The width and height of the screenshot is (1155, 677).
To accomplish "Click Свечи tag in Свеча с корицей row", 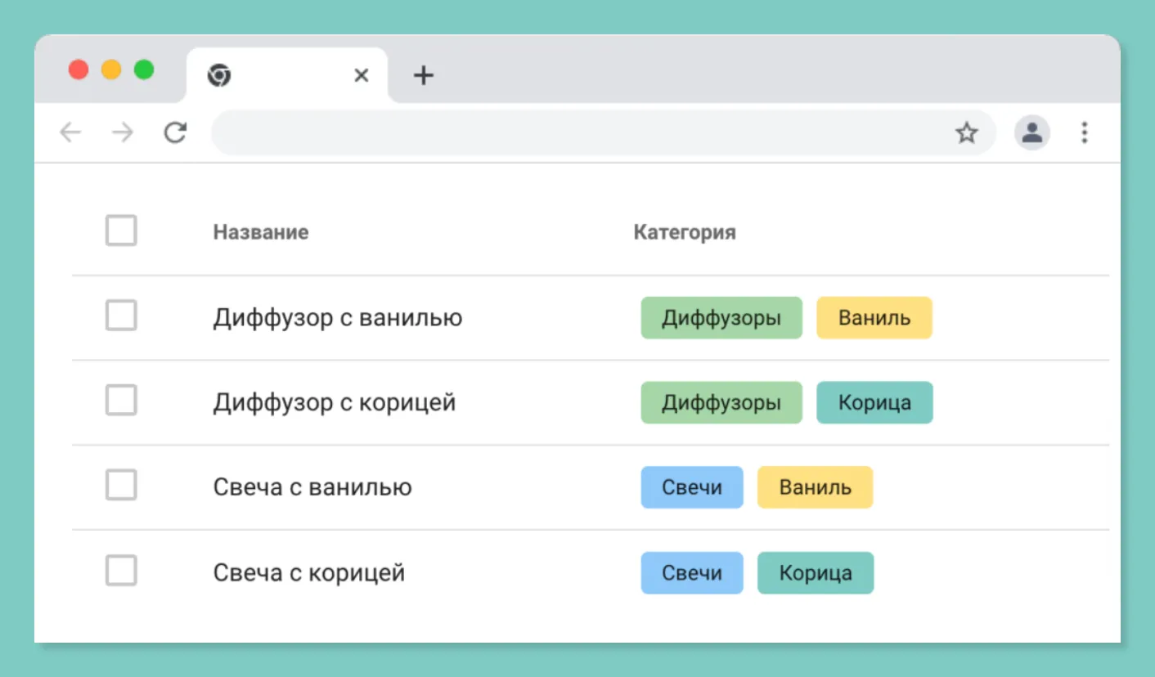I will coord(692,572).
